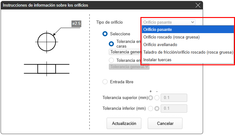Select plus sign for Tolerancia superior
The image size is (235, 135).
pyautogui.click(x=151, y=98)
